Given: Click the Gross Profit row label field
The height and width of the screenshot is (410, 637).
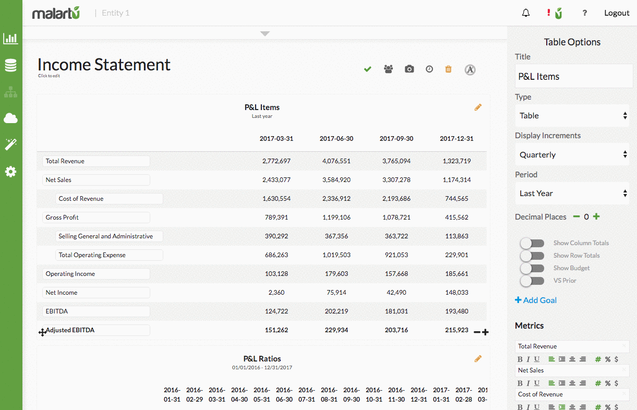Looking at the screenshot, I should pos(96,218).
